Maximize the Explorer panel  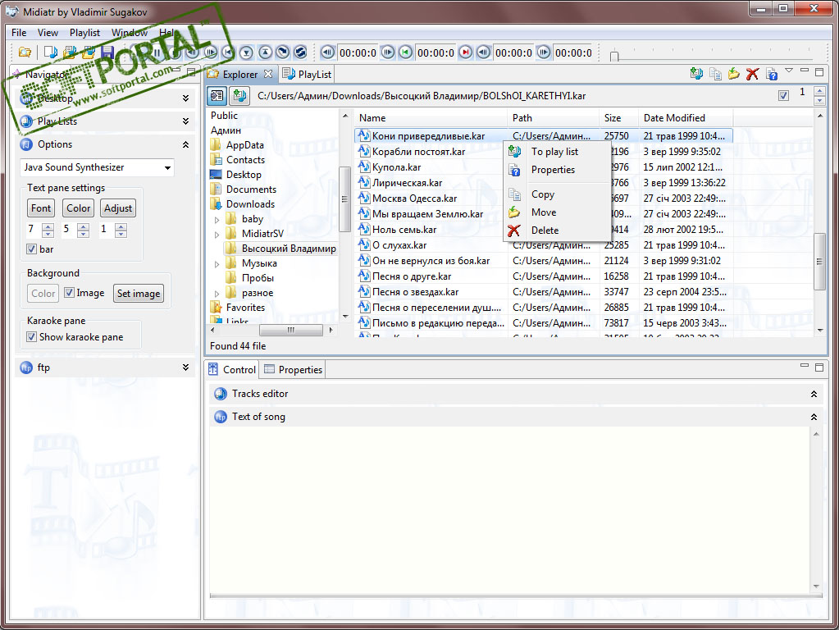819,71
